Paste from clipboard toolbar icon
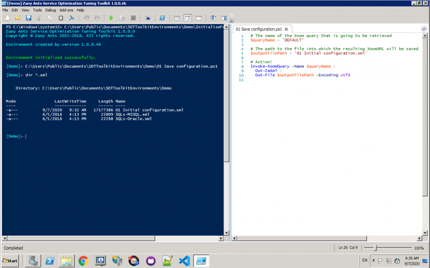The image size is (430, 268). (x=61, y=18)
